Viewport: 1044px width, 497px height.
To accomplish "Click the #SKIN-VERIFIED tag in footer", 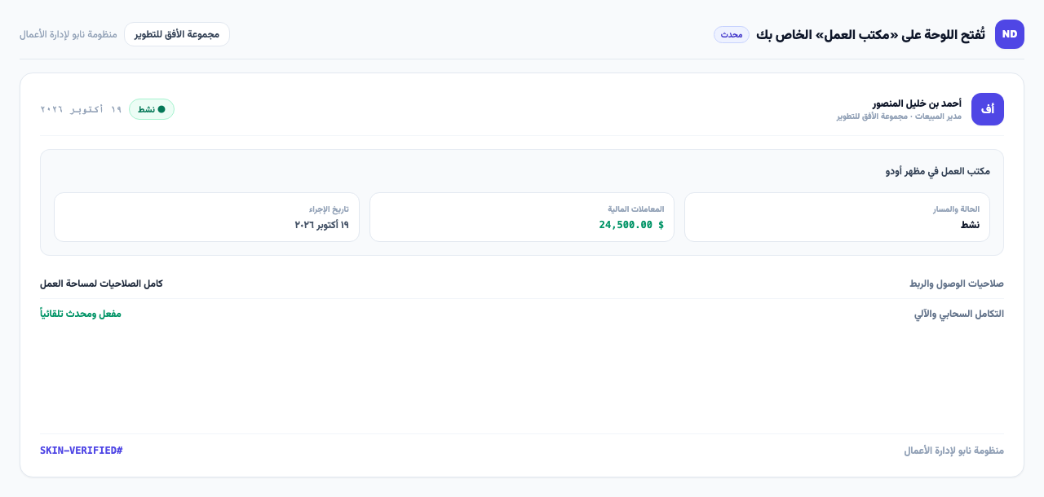I will point(82,451).
